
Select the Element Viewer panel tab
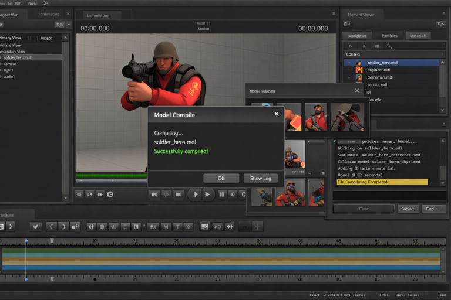[361, 15]
